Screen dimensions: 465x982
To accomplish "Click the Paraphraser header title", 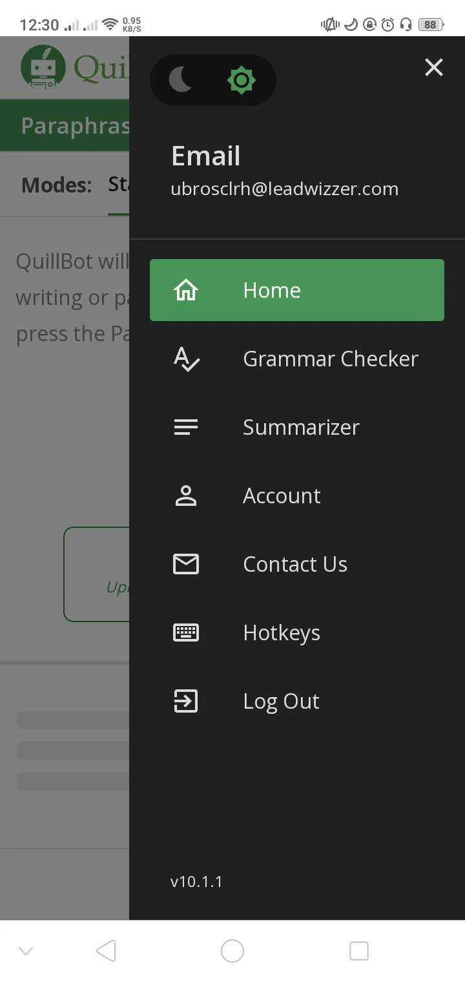I will [75, 125].
